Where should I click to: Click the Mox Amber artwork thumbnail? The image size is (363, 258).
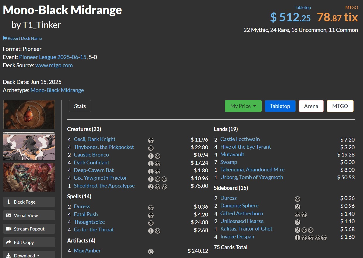pyautogui.click(x=29, y=114)
